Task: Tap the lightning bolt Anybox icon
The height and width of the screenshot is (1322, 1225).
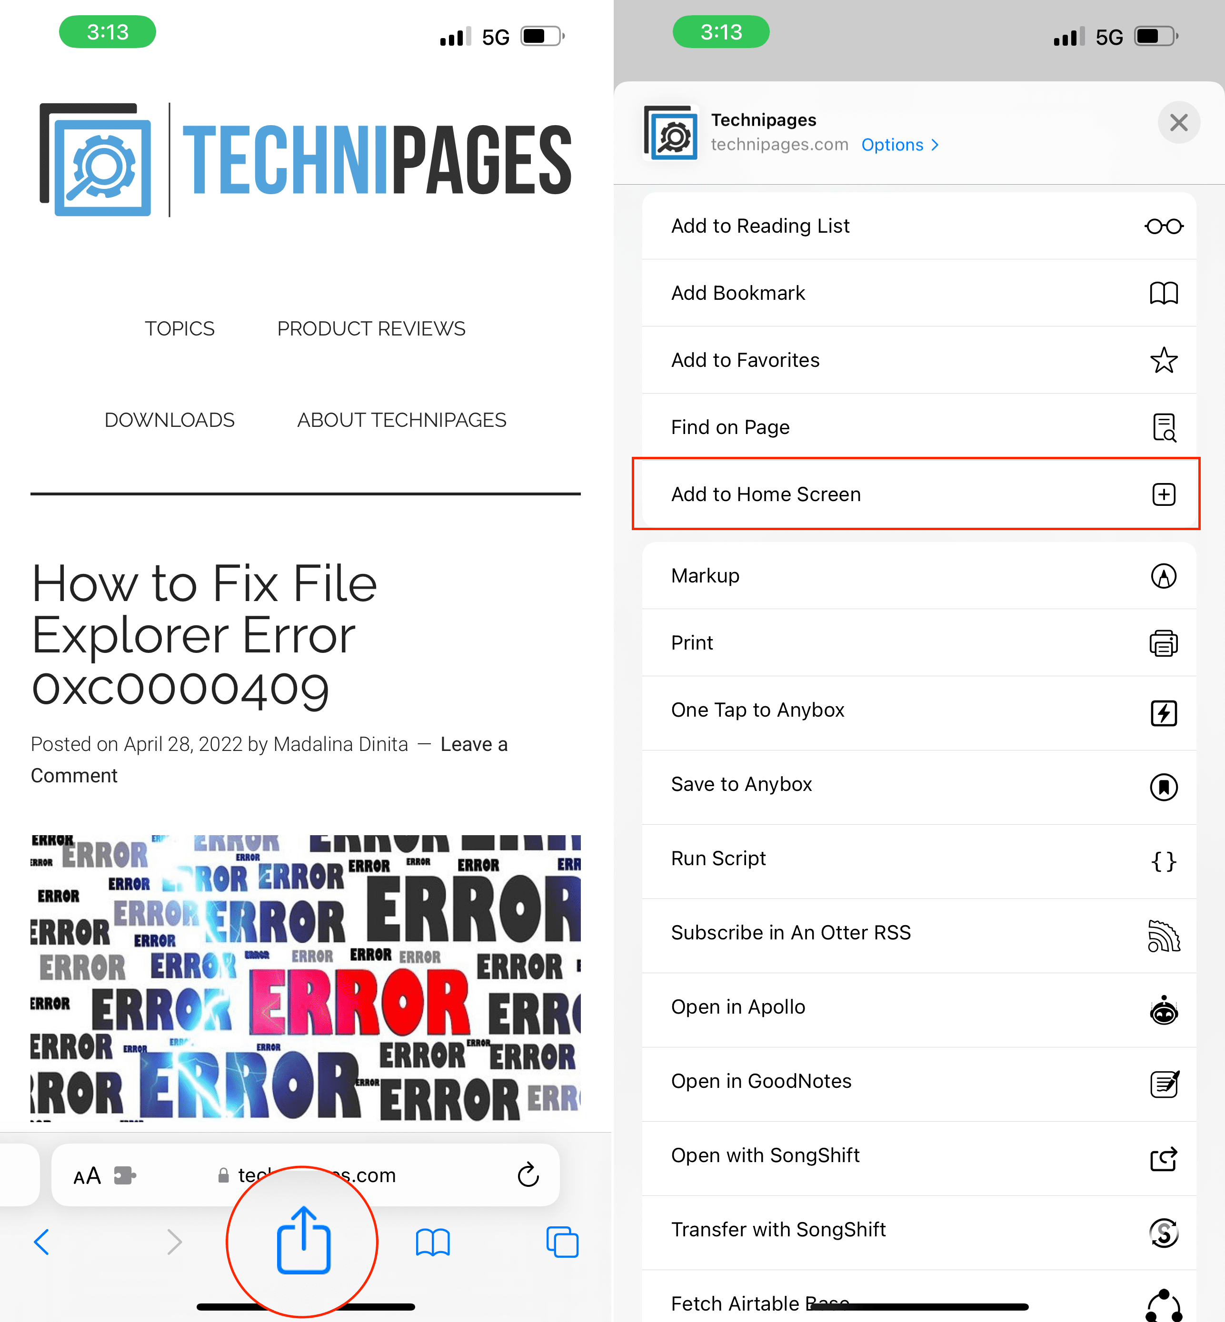Action: pyautogui.click(x=1164, y=713)
